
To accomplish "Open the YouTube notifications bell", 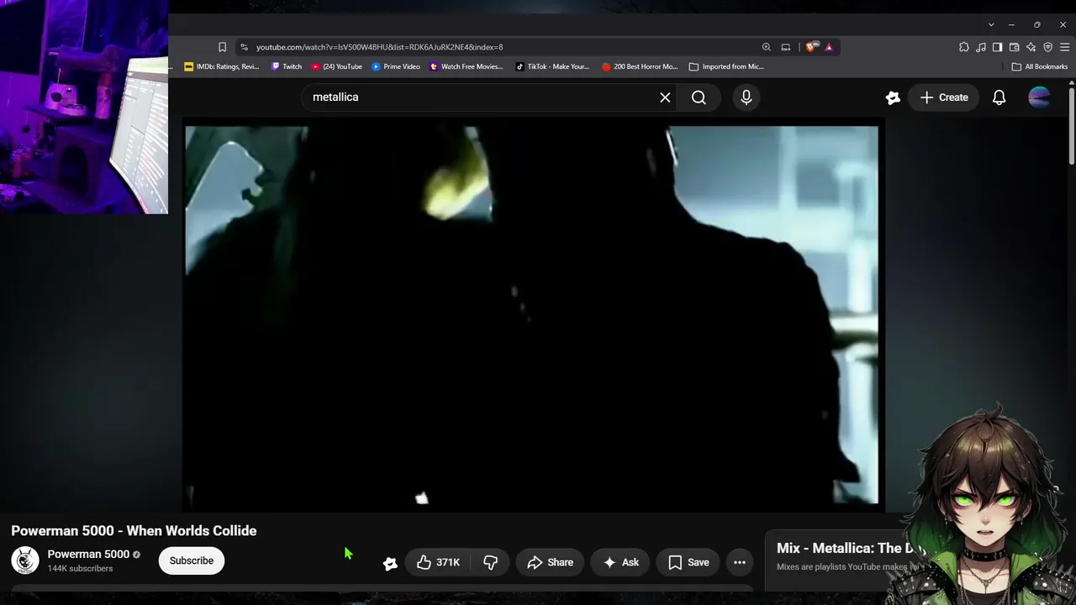I will [999, 97].
